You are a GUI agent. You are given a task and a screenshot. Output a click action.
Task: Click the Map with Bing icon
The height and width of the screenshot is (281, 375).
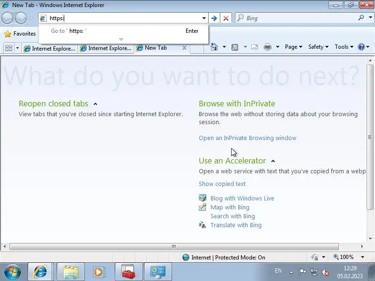pyautogui.click(x=202, y=207)
